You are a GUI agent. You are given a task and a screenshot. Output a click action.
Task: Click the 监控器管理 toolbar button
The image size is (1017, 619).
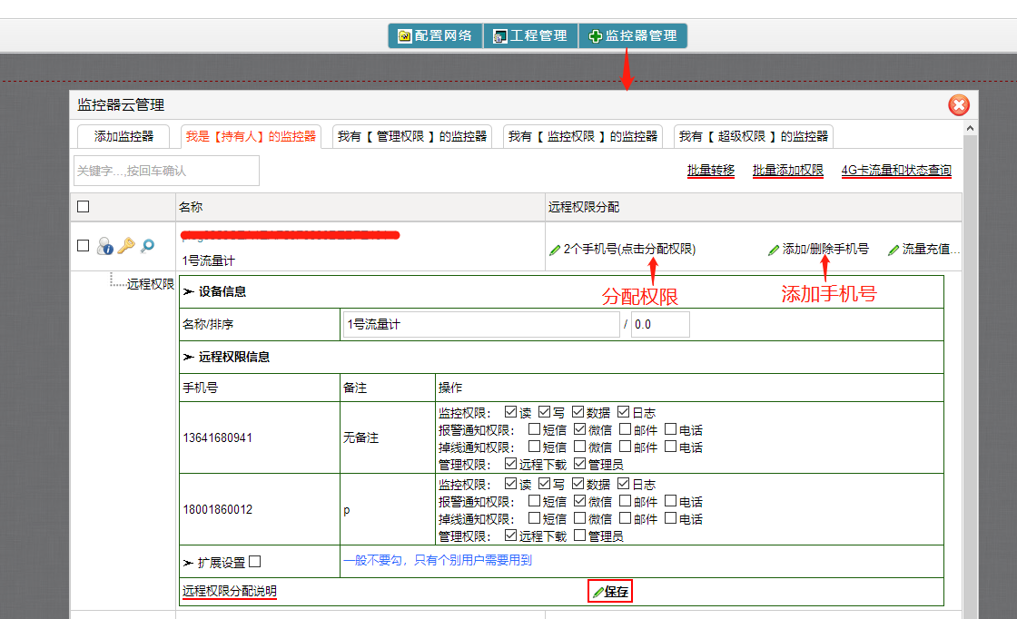pyautogui.click(x=633, y=36)
